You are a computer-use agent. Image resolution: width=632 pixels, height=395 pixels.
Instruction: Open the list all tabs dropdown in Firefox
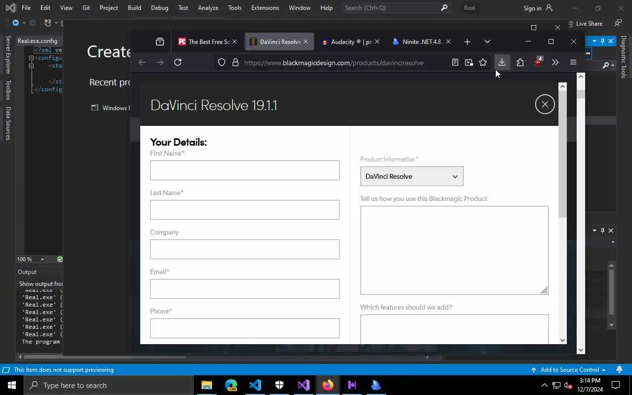point(487,41)
